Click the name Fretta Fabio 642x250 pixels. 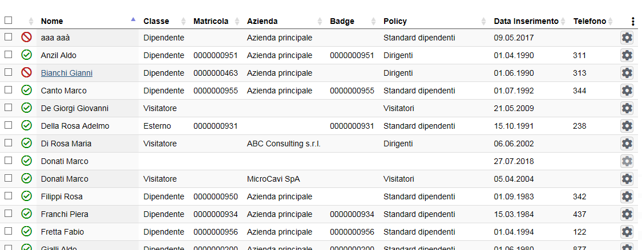62,232
